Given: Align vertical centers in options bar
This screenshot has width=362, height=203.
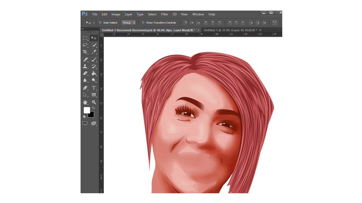Looking at the screenshot, I should [x=192, y=23].
